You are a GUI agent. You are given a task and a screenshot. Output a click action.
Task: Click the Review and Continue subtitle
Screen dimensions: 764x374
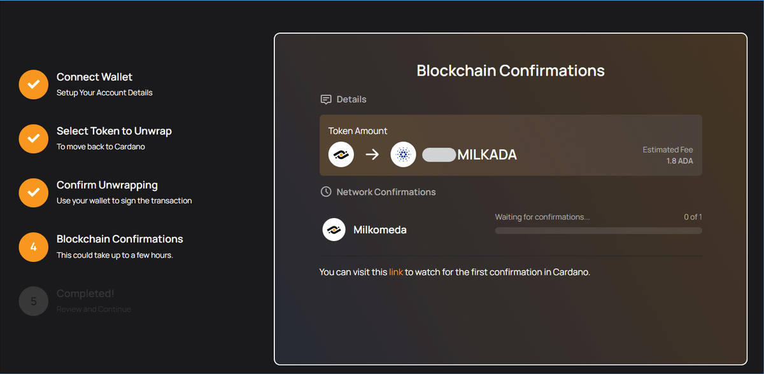94,309
